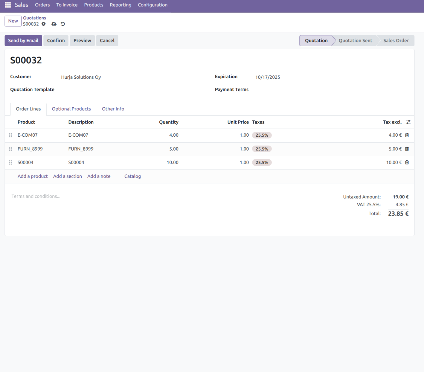Viewport: 424px width, 372px height.
Task: Open the Sales app title
Action: (21, 5)
